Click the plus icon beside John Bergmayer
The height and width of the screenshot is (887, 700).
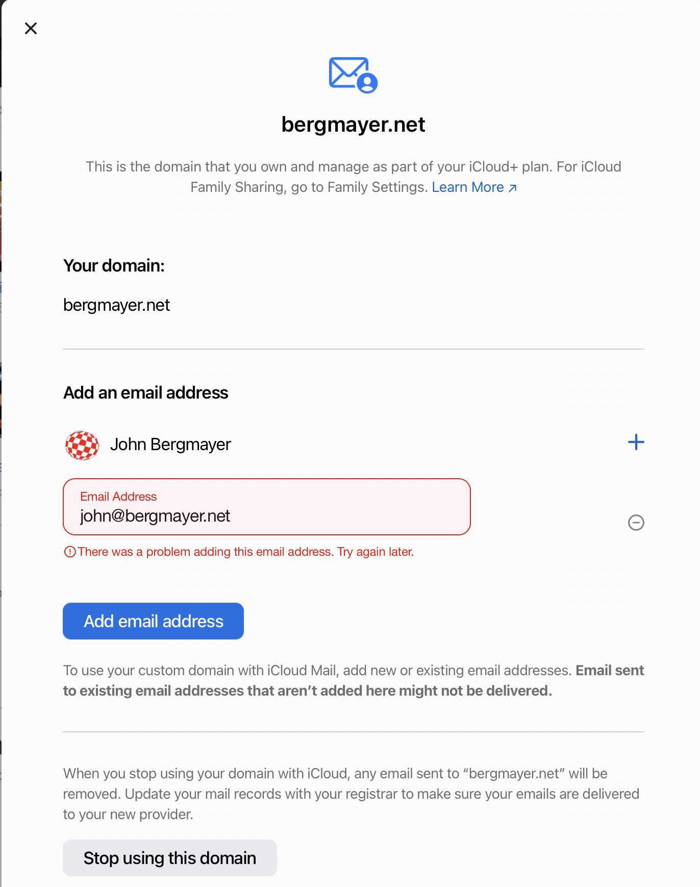pos(636,442)
